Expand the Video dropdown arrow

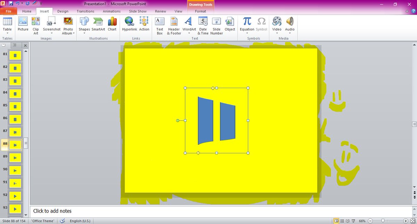pos(277,34)
